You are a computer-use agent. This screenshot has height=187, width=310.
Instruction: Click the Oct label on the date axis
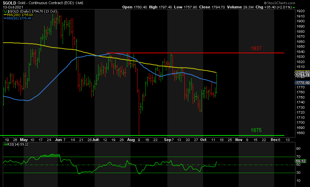click(x=204, y=140)
